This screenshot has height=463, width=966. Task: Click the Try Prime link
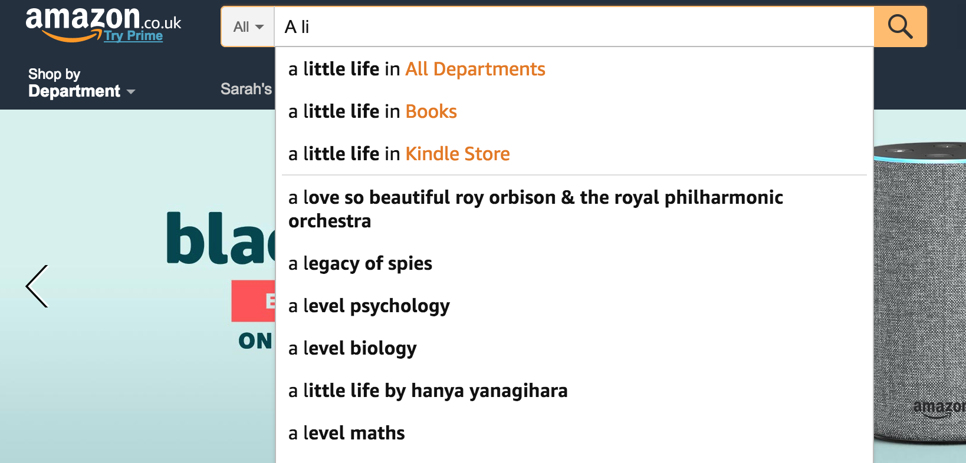(133, 36)
